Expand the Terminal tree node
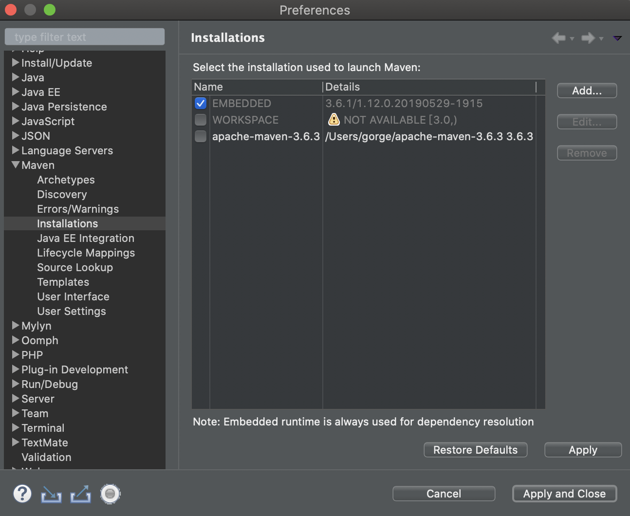Viewport: 630px width, 516px height. tap(16, 427)
